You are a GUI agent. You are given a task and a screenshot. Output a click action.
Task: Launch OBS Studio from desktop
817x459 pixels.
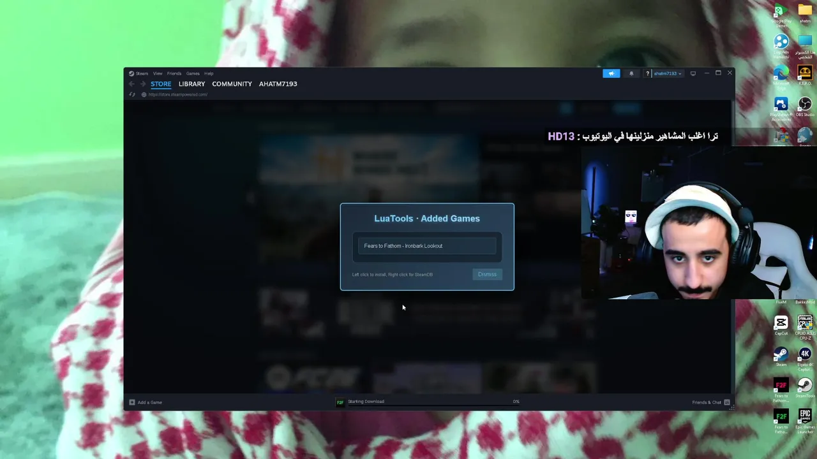[805, 106]
